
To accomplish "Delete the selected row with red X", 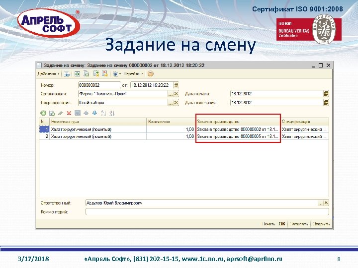I will pyautogui.click(x=69, y=113).
